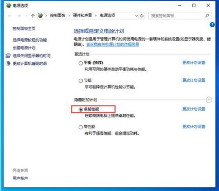Change plan settings for 卓越性能 plan

194,109
